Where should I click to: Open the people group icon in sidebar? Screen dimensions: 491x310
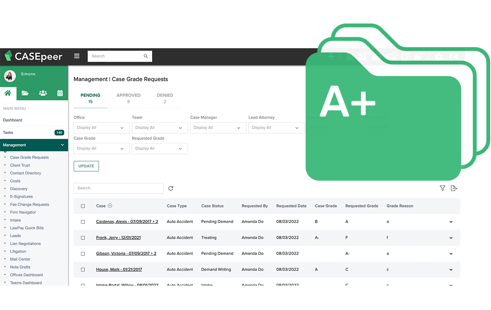click(43, 93)
